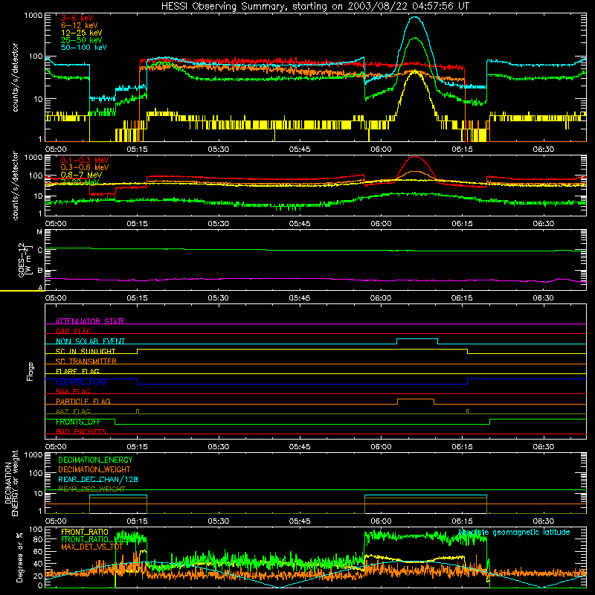Click the GOES-12 axis label

click(x=25, y=260)
